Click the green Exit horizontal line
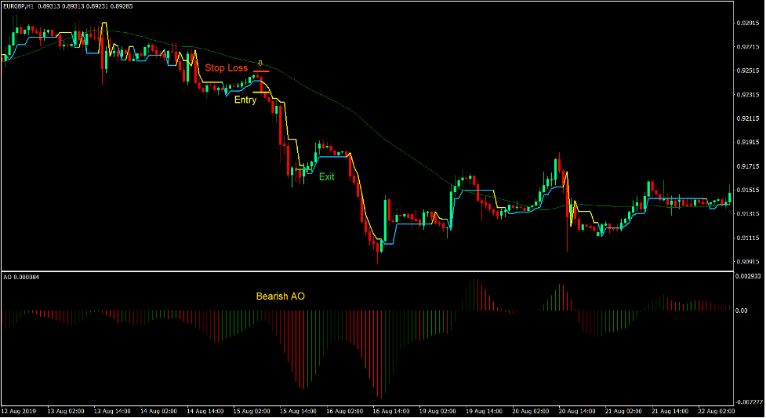The height and width of the screenshot is (418, 766). point(303,169)
